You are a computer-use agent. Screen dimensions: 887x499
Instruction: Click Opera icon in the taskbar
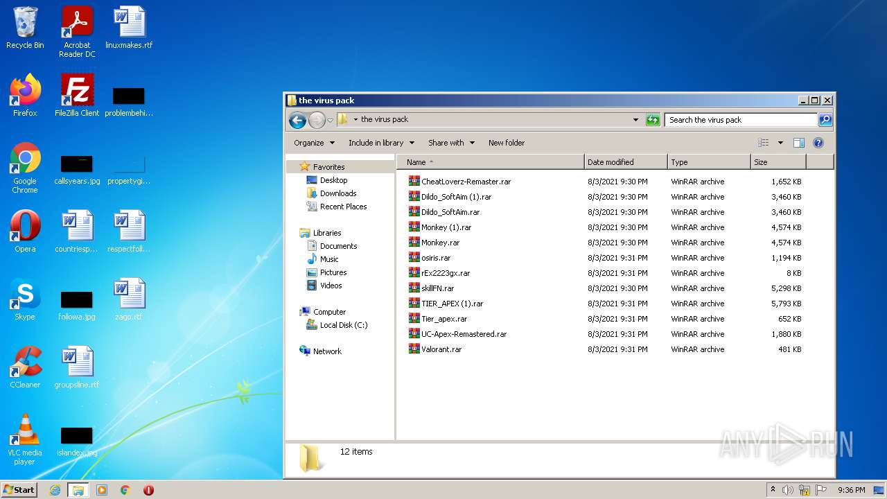tap(148, 490)
